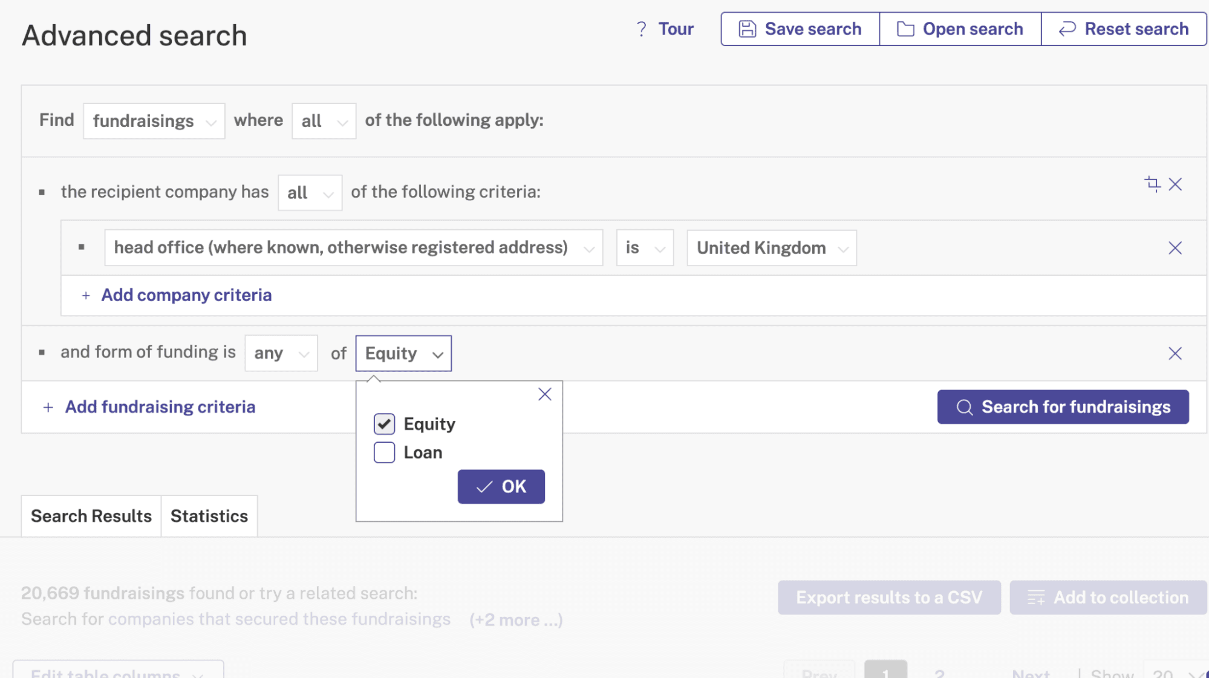Viewport: 1209px width, 678px height.
Task: Open the Equity funding type dropdown
Action: (x=403, y=353)
